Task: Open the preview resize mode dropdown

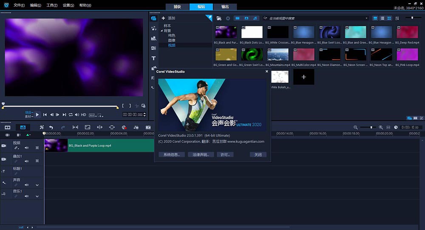Action: (x=101, y=115)
